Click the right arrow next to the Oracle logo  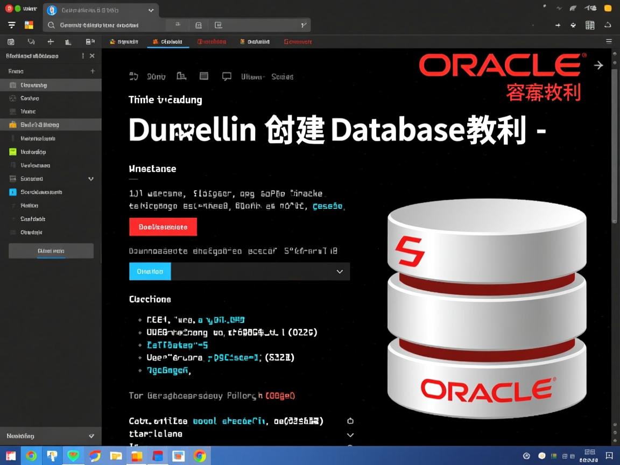coord(598,65)
